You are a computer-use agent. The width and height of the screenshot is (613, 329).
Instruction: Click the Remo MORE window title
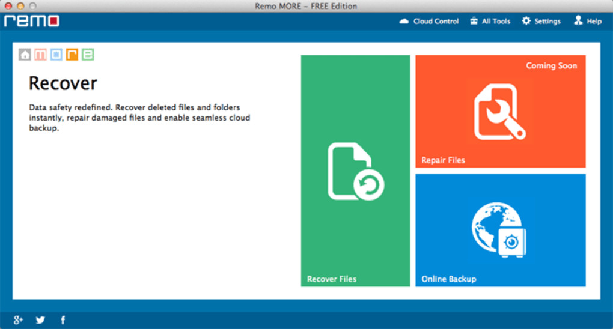click(x=306, y=6)
